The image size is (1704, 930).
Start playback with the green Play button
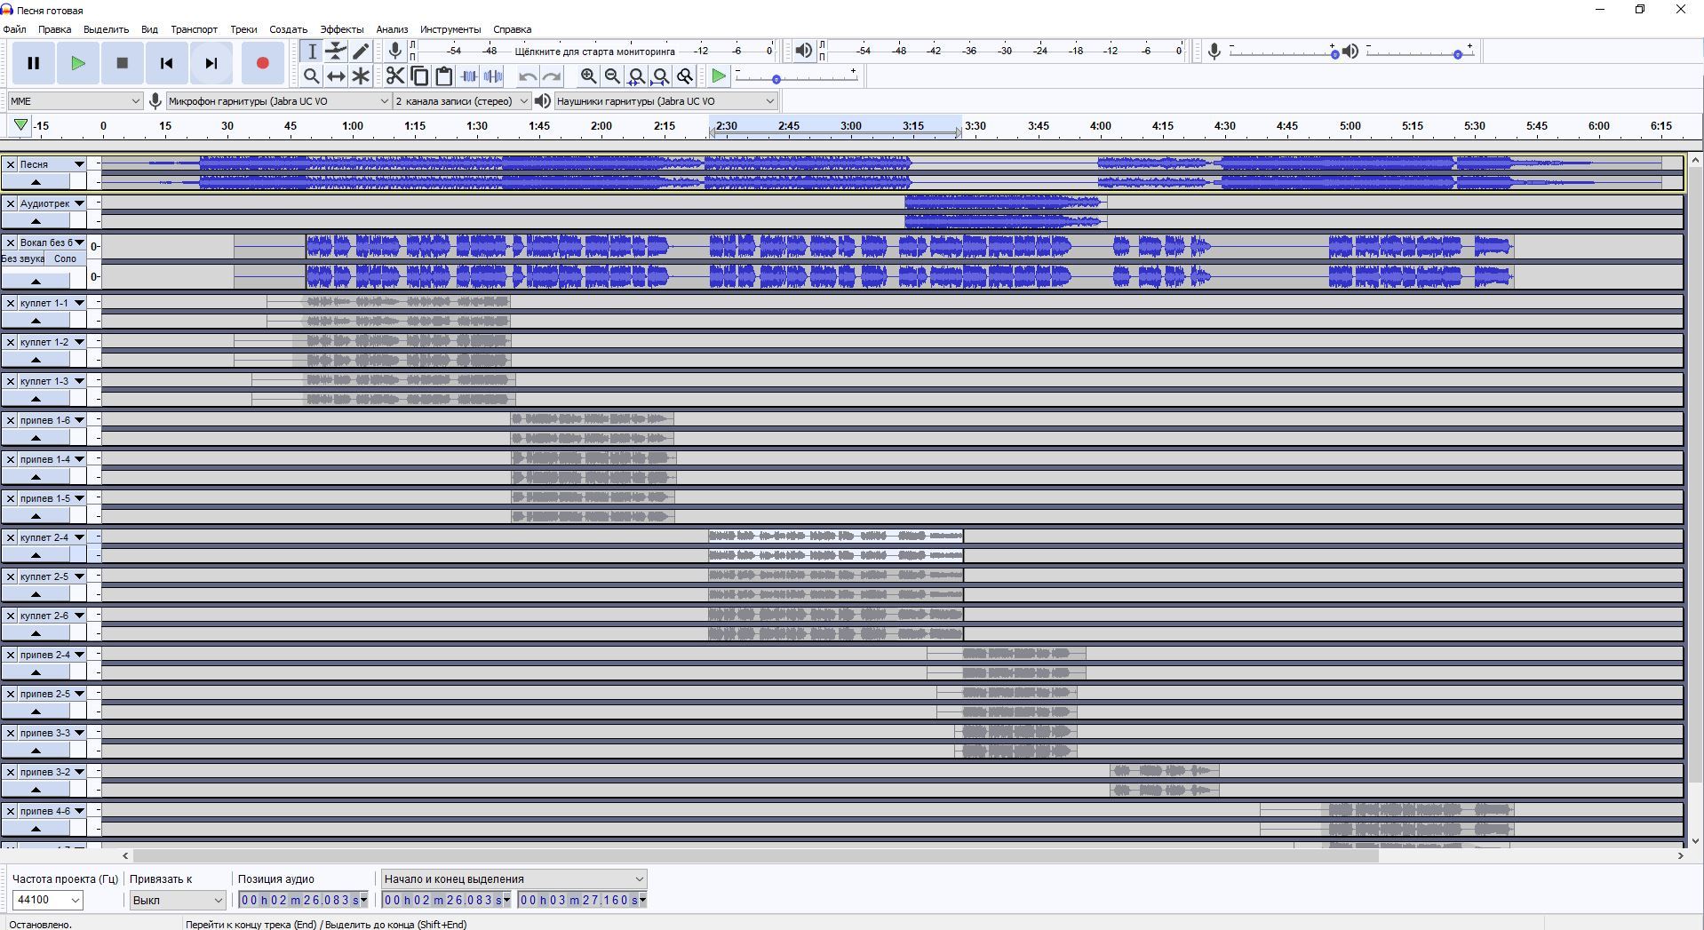tap(78, 63)
